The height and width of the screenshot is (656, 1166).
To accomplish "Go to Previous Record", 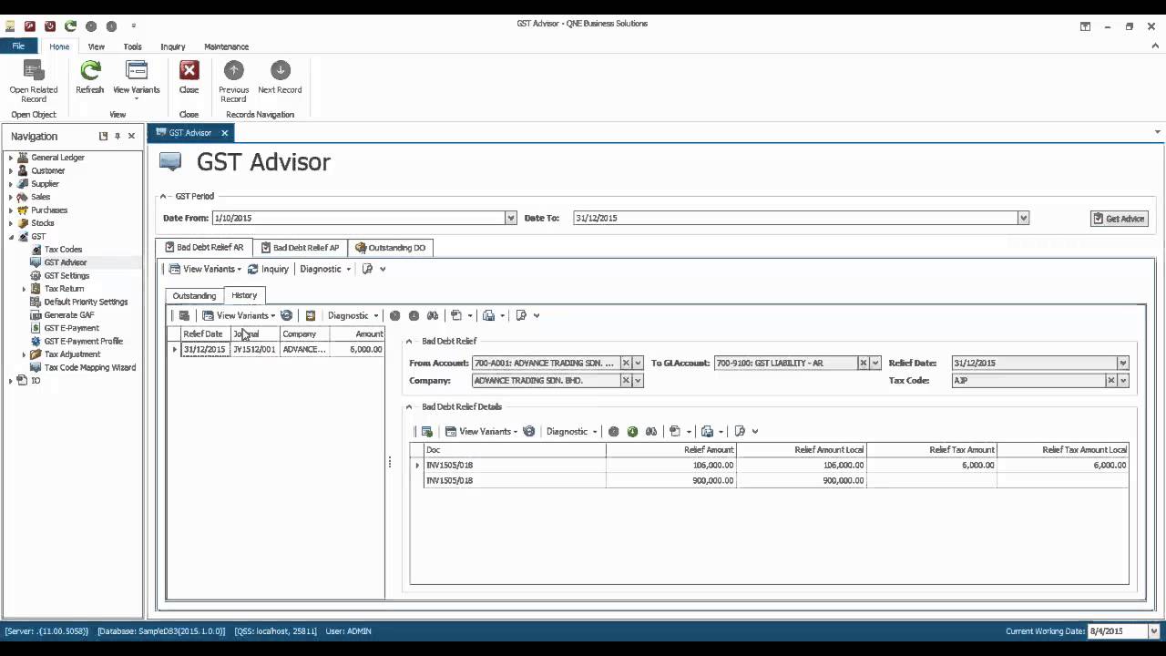I will point(234,81).
